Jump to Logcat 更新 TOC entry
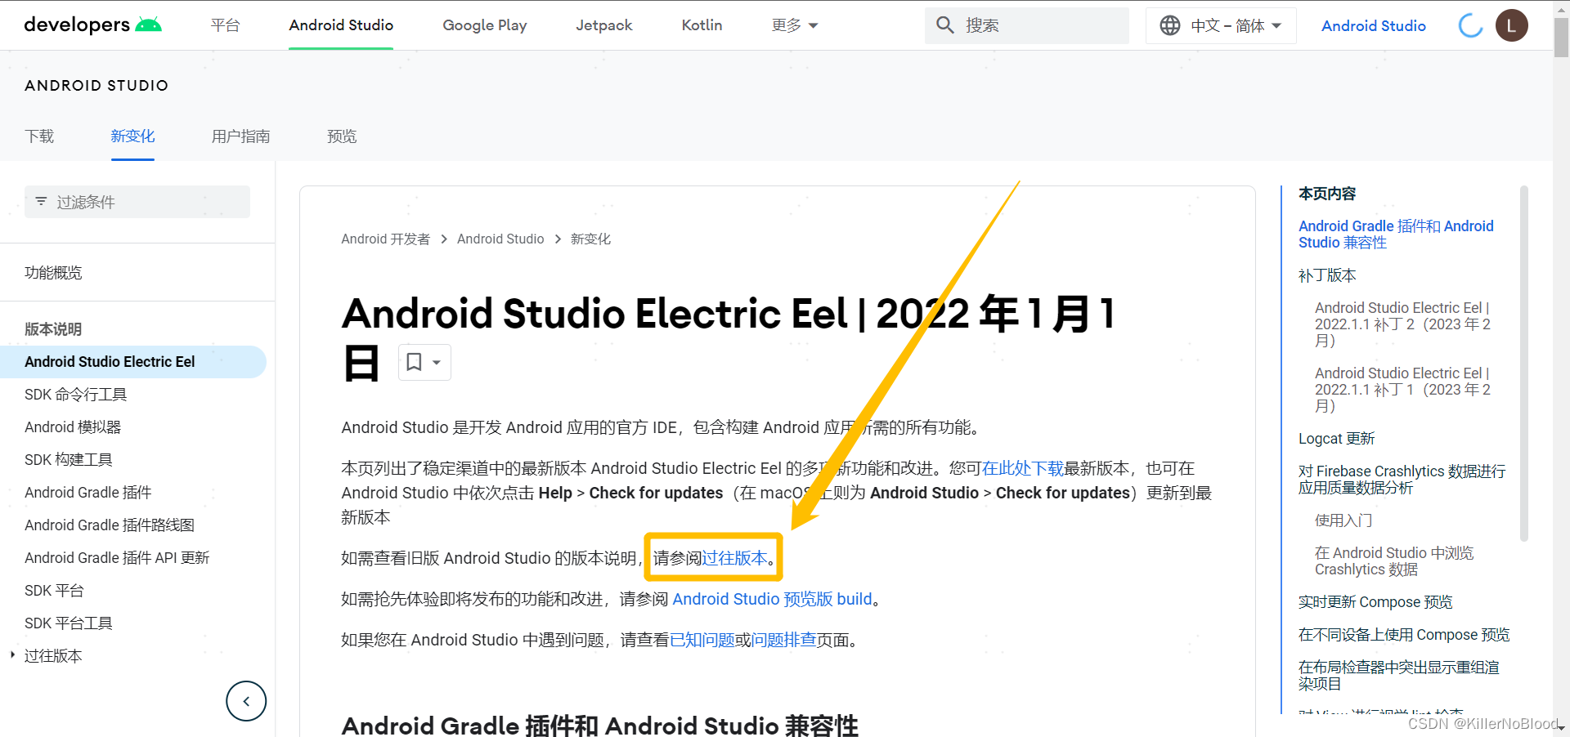The width and height of the screenshot is (1570, 737). point(1337,439)
